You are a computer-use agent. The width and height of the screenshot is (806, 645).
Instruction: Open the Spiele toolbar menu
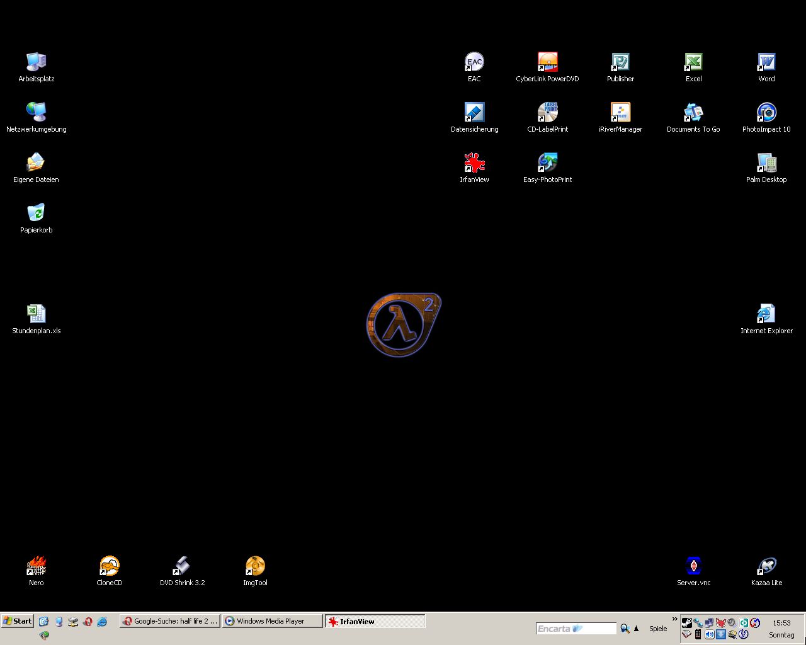tap(658, 629)
